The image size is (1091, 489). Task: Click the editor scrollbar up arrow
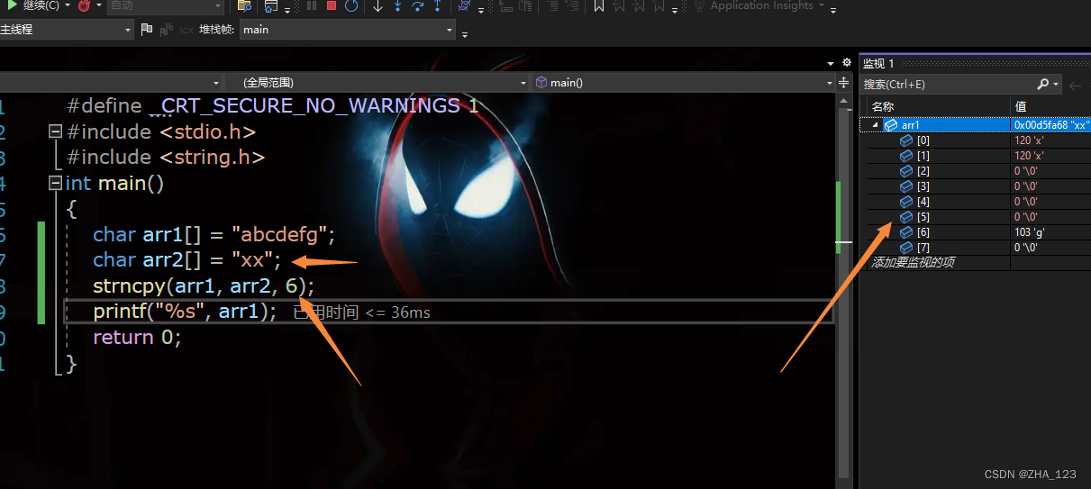pos(844,101)
